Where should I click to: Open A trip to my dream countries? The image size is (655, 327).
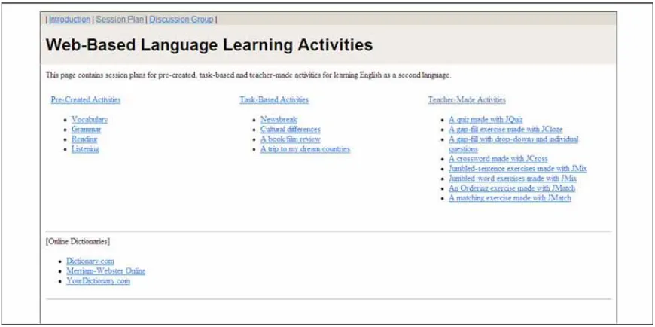(x=305, y=149)
